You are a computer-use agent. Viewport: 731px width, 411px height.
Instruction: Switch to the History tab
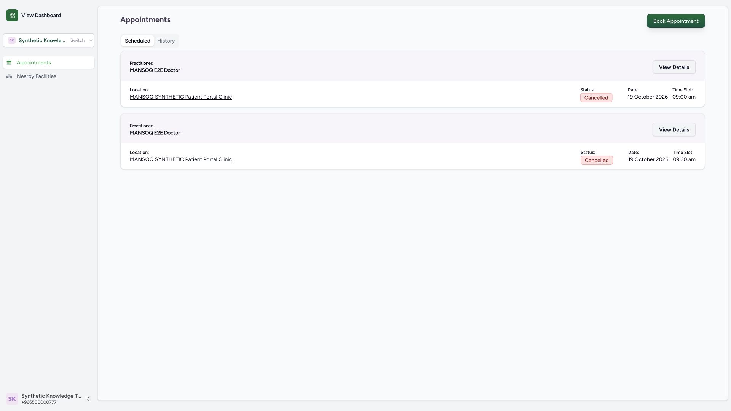[166, 41]
